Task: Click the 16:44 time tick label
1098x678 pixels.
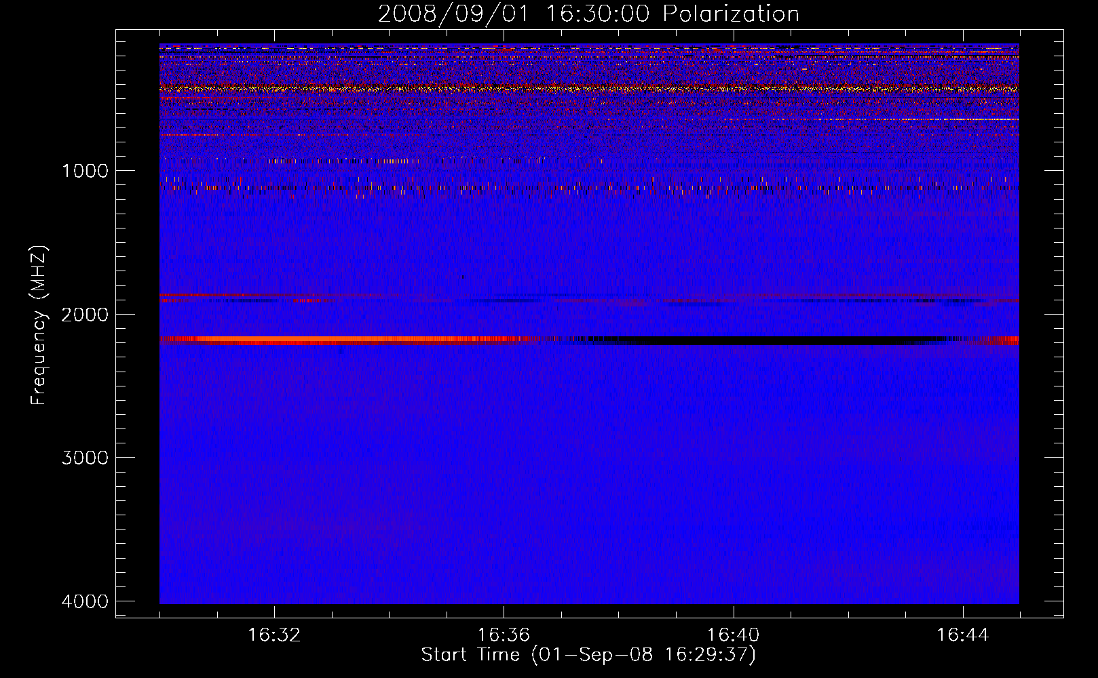Action: click(962, 635)
